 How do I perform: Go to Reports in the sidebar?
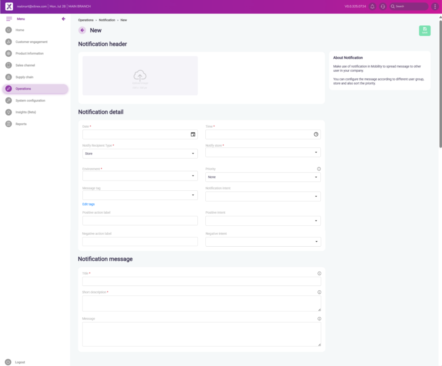[21, 124]
